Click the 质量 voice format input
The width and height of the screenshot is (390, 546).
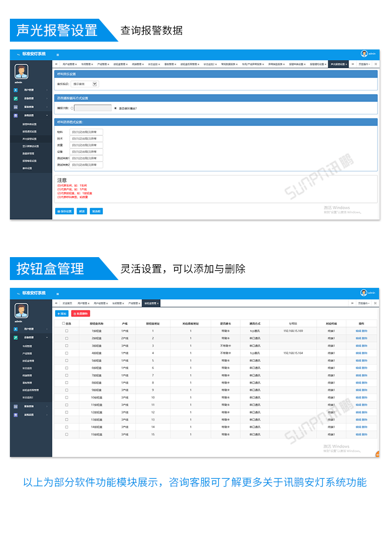coord(86,145)
